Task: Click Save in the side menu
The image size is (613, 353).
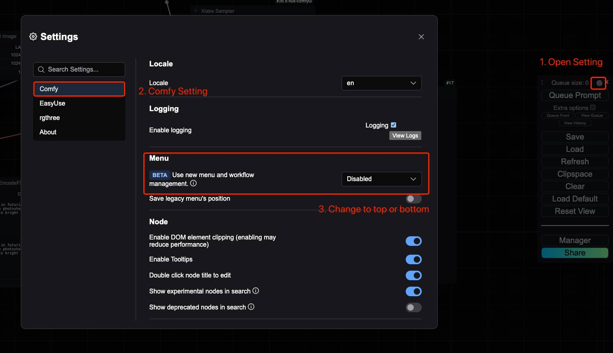Action: coord(575,137)
